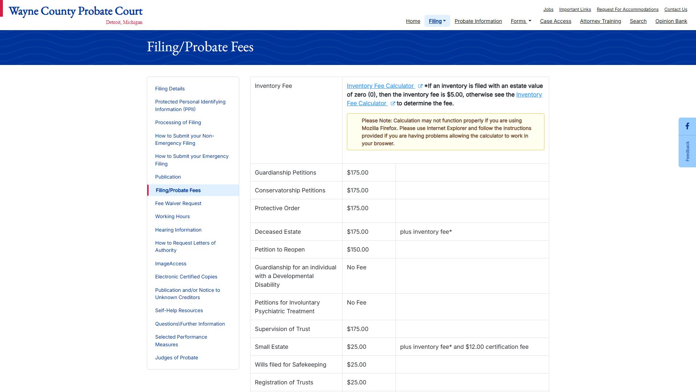Click the external link icon beside Inventory Fee Calculator
Image resolution: width=696 pixels, height=392 pixels.
pos(420,86)
